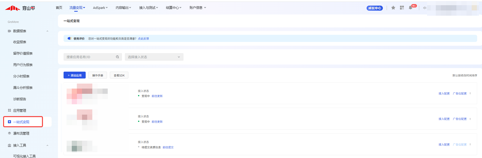
Task: Select 收益报表 in the sidebar
Action: (20, 42)
